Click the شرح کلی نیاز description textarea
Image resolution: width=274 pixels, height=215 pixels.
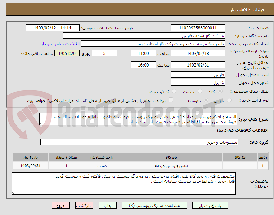[138, 119]
